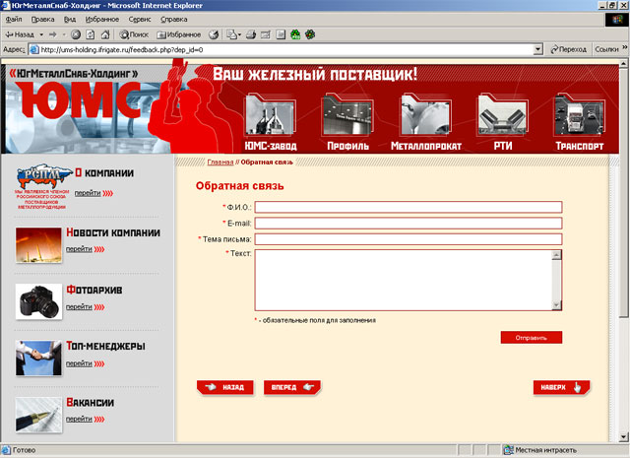Click the Переход go button
630x458 pixels.
pos(569,49)
